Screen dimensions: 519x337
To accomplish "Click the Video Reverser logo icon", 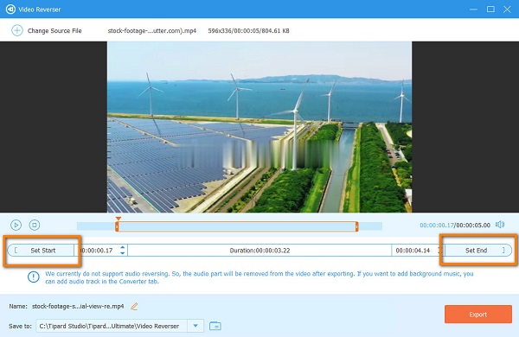I will point(10,9).
